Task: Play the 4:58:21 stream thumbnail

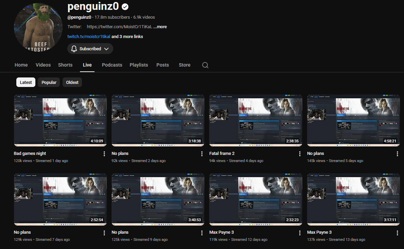Action: [x=354, y=121]
